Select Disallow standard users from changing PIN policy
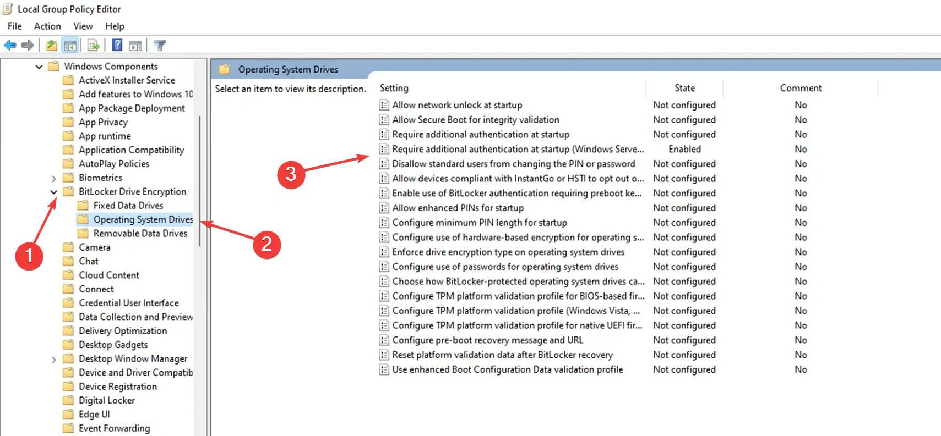 click(x=514, y=164)
